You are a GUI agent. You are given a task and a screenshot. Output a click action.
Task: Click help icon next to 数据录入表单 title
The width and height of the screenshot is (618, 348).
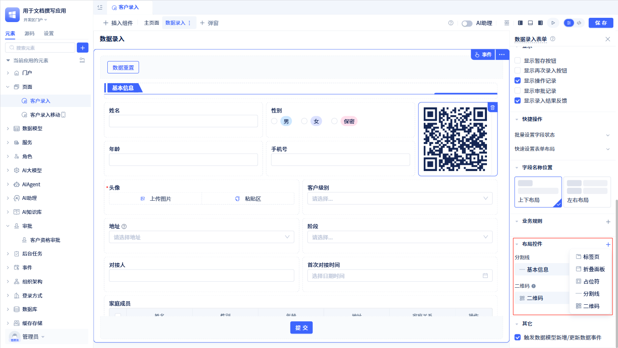(x=553, y=39)
